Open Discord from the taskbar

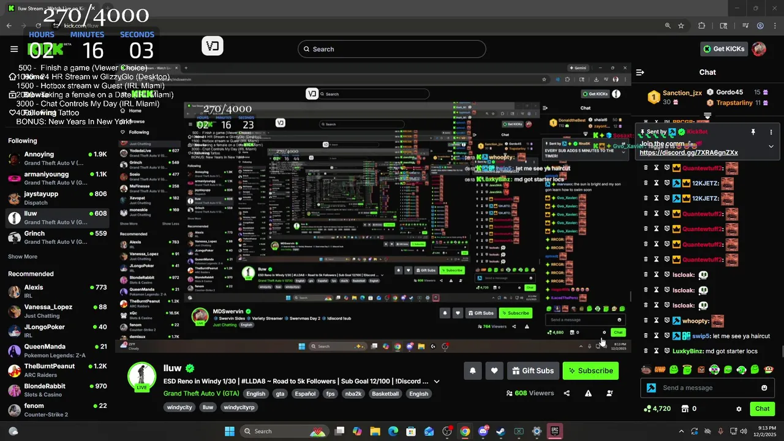pyautogui.click(x=483, y=431)
